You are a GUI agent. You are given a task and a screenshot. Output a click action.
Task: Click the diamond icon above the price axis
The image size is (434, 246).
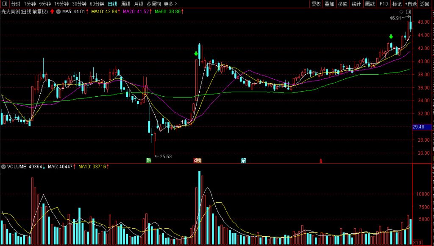(x=401, y=11)
